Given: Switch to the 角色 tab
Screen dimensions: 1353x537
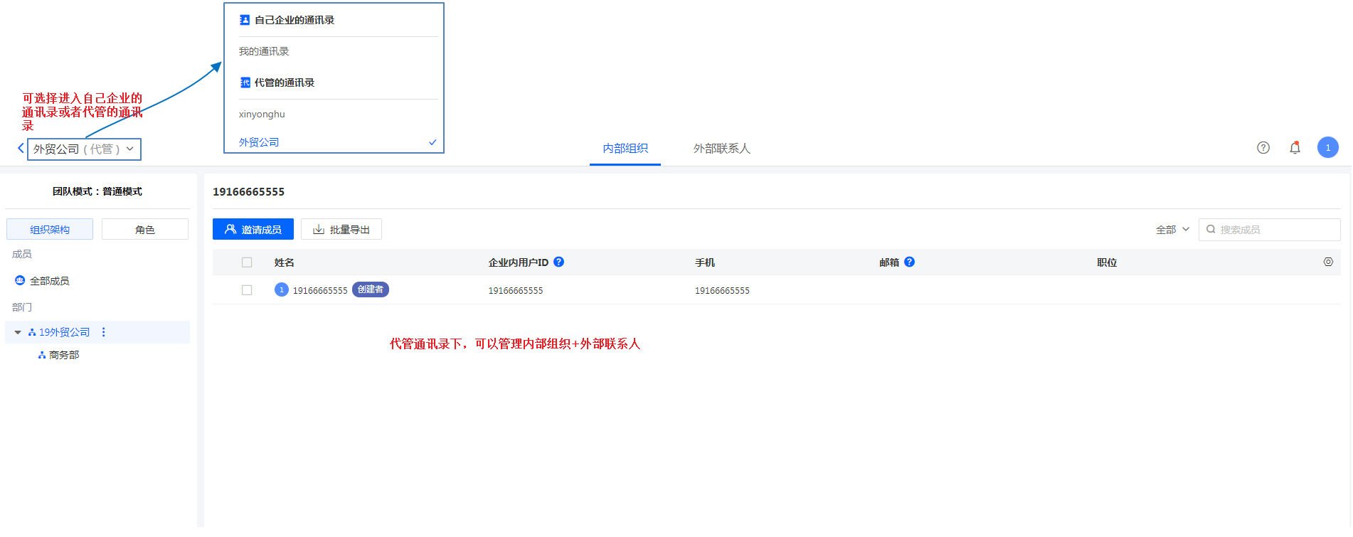Looking at the screenshot, I should coord(145,230).
